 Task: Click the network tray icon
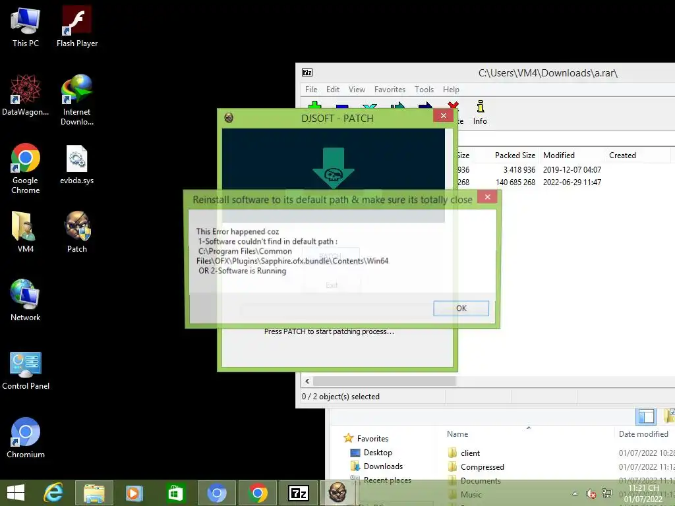point(607,493)
